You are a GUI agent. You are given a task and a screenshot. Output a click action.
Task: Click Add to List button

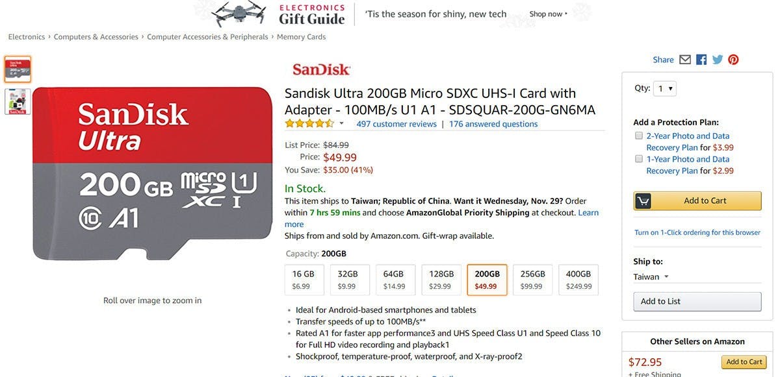tap(697, 302)
